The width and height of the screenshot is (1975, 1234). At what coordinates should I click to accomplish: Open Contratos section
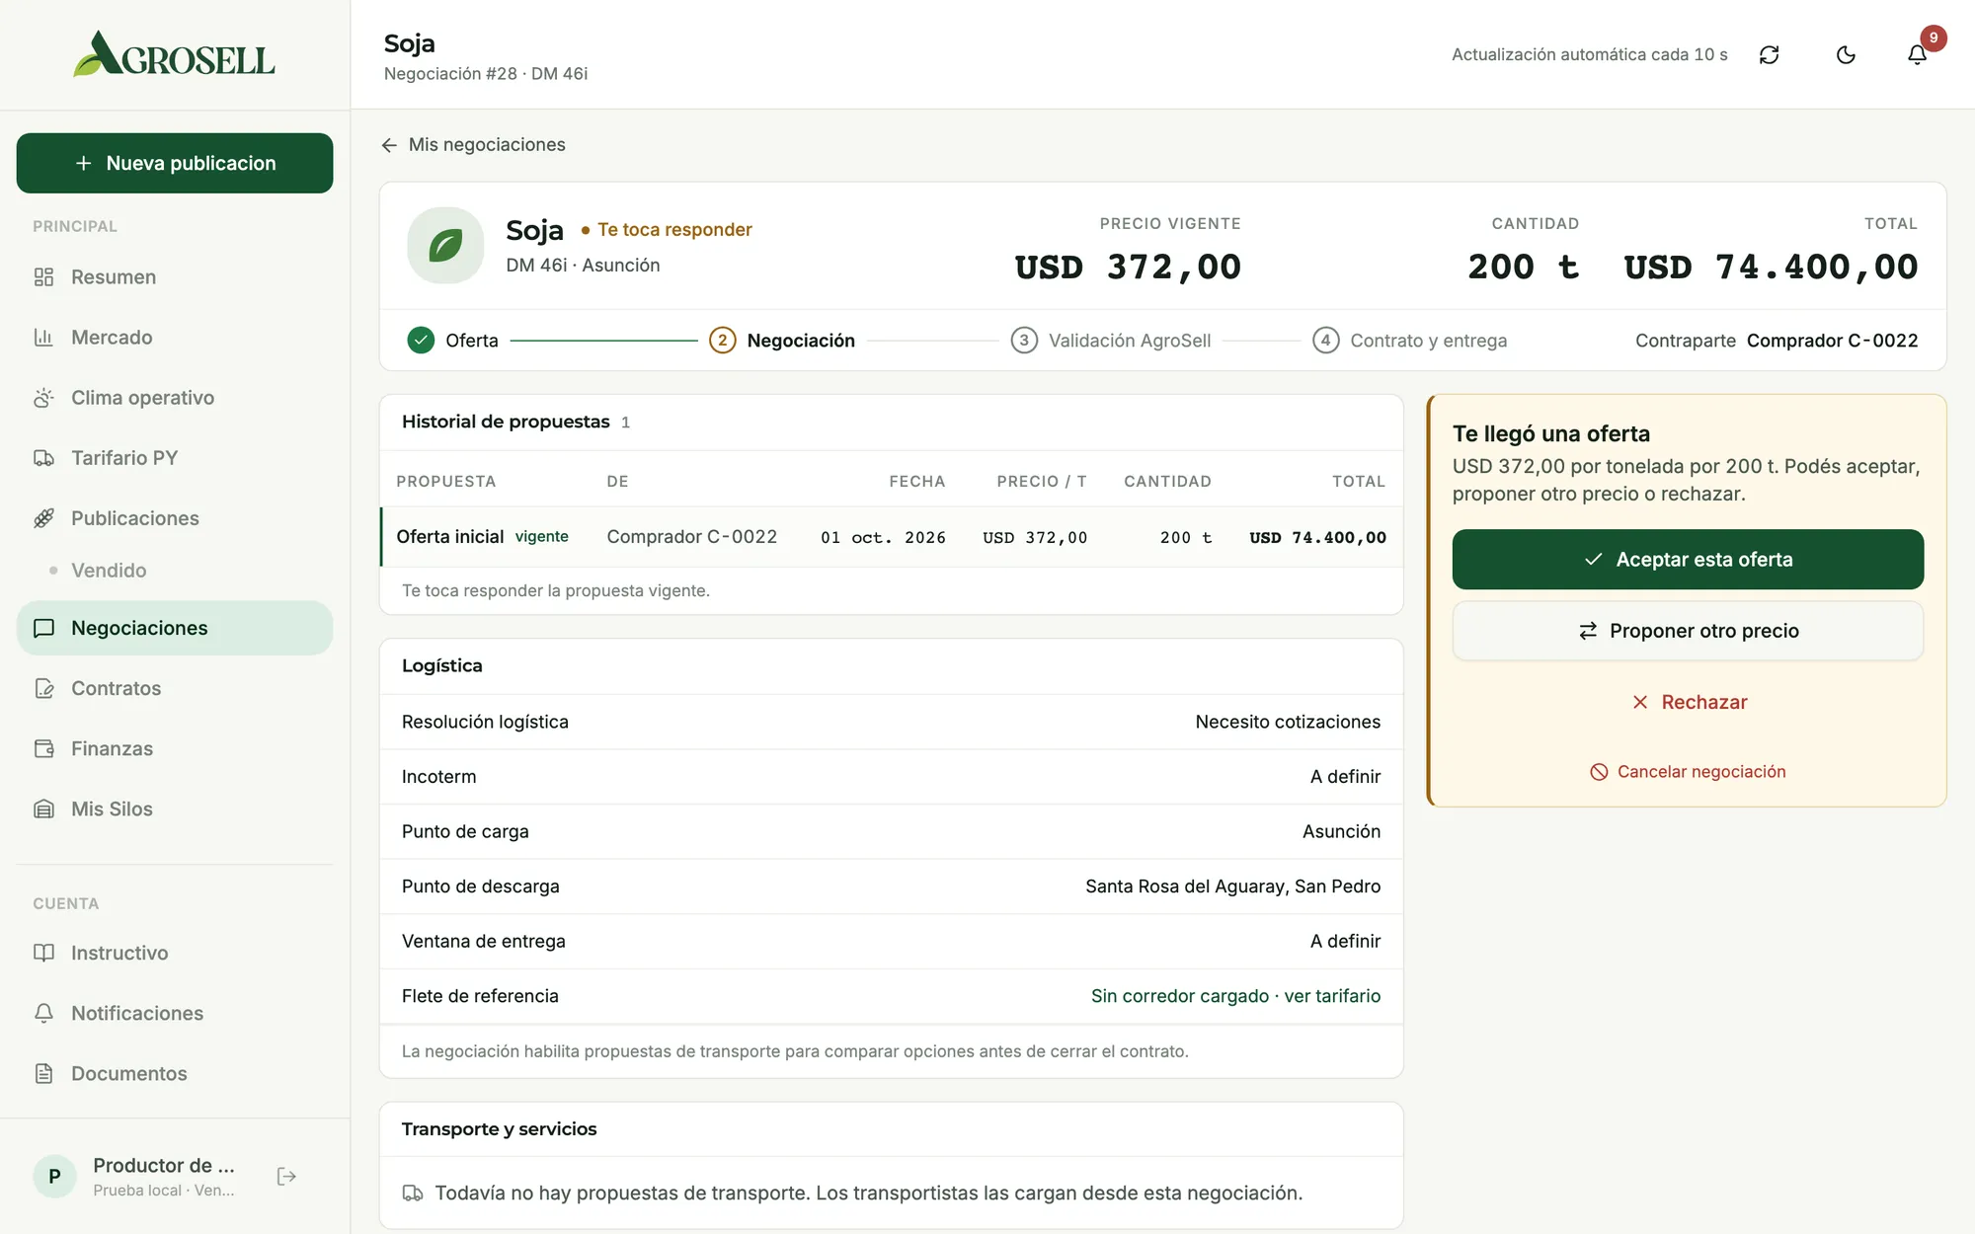click(x=174, y=688)
